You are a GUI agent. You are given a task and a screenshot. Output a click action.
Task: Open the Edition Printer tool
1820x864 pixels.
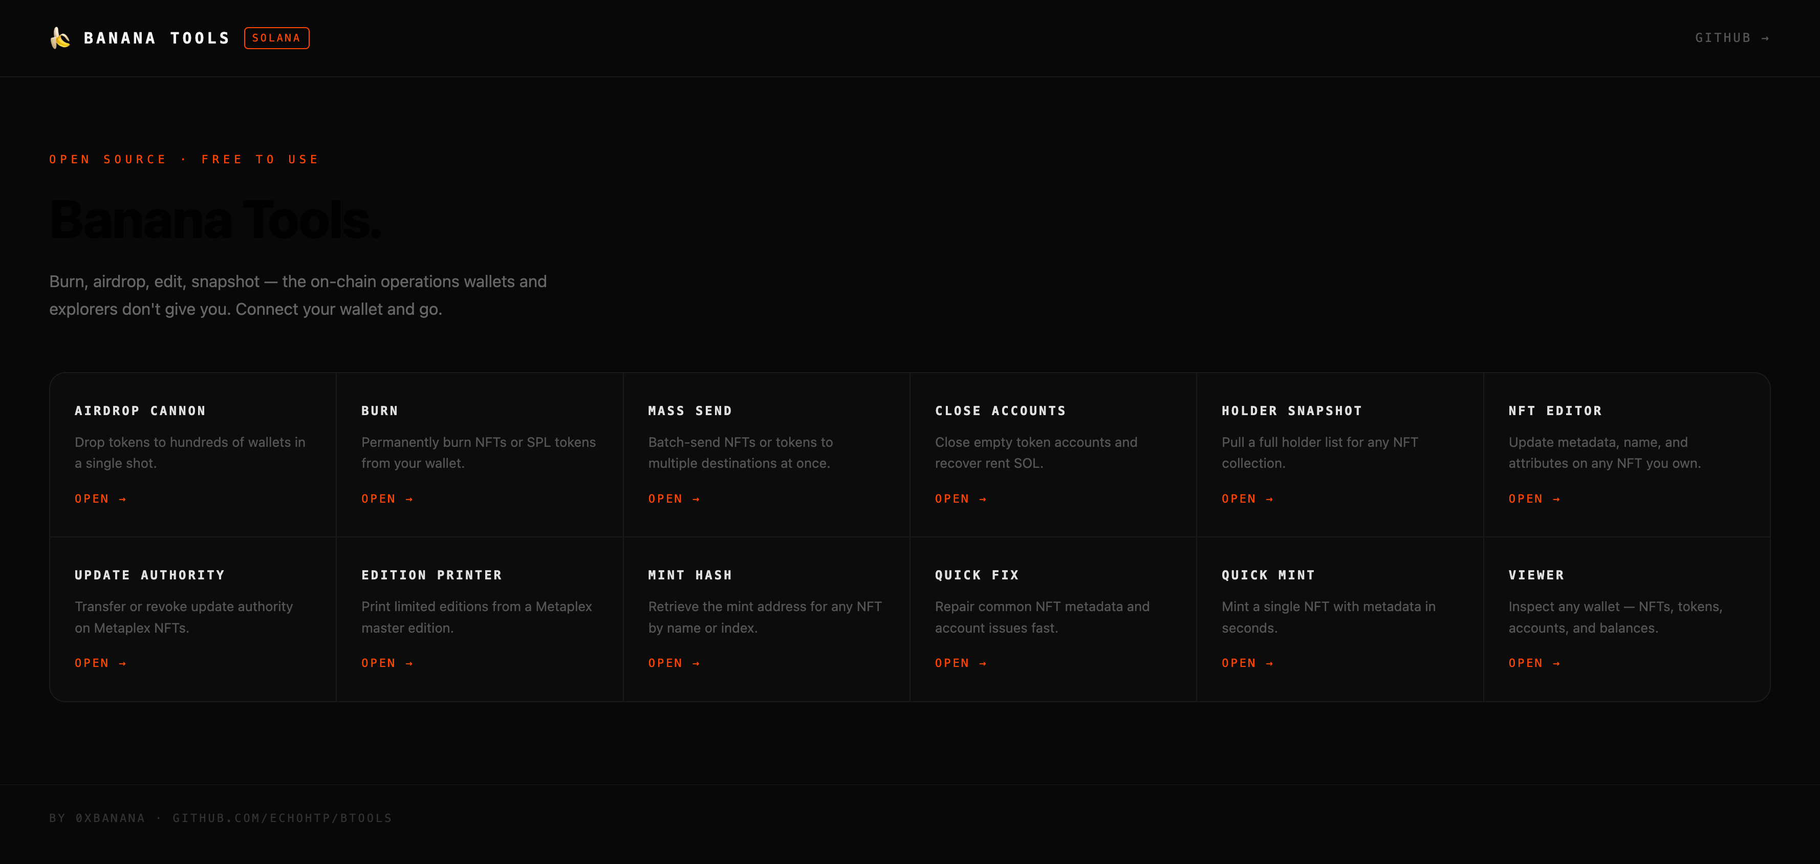(387, 663)
